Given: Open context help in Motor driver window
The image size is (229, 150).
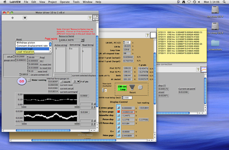Looking at the screenshot, I should pos(90,18).
